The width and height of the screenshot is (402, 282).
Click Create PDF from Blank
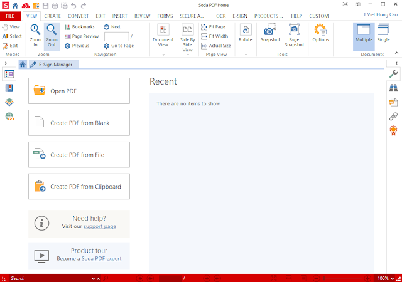[79, 123]
